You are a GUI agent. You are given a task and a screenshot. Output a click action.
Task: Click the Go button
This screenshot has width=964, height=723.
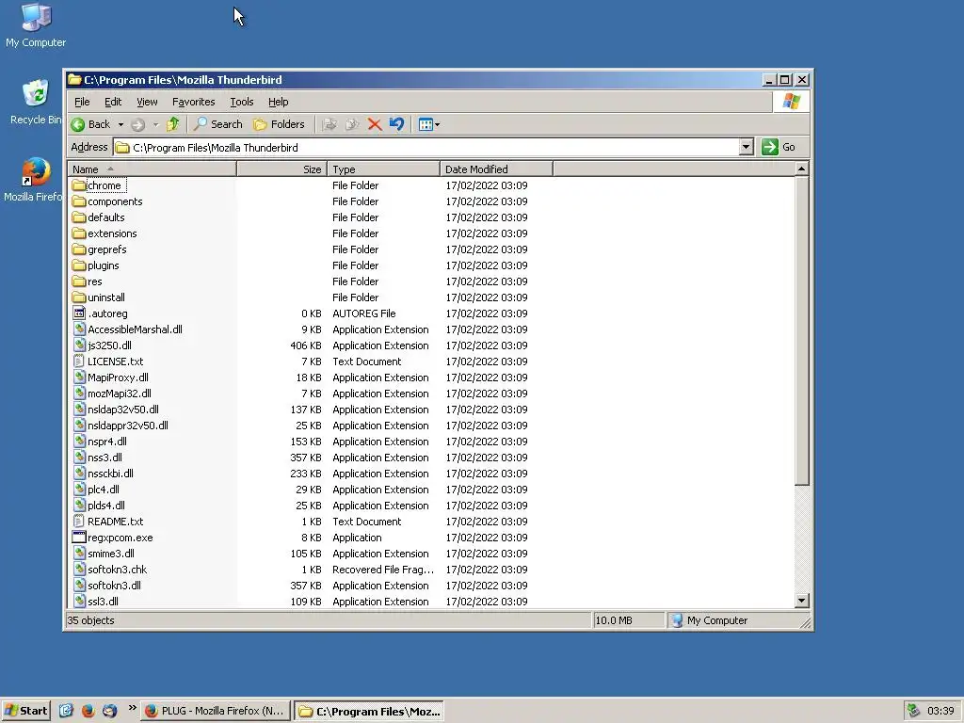click(779, 147)
